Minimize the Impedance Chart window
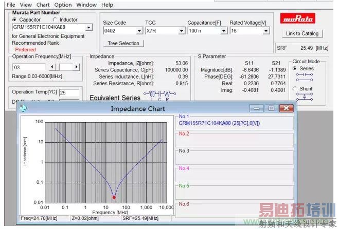The height and width of the screenshot is (229, 338). coord(256,108)
